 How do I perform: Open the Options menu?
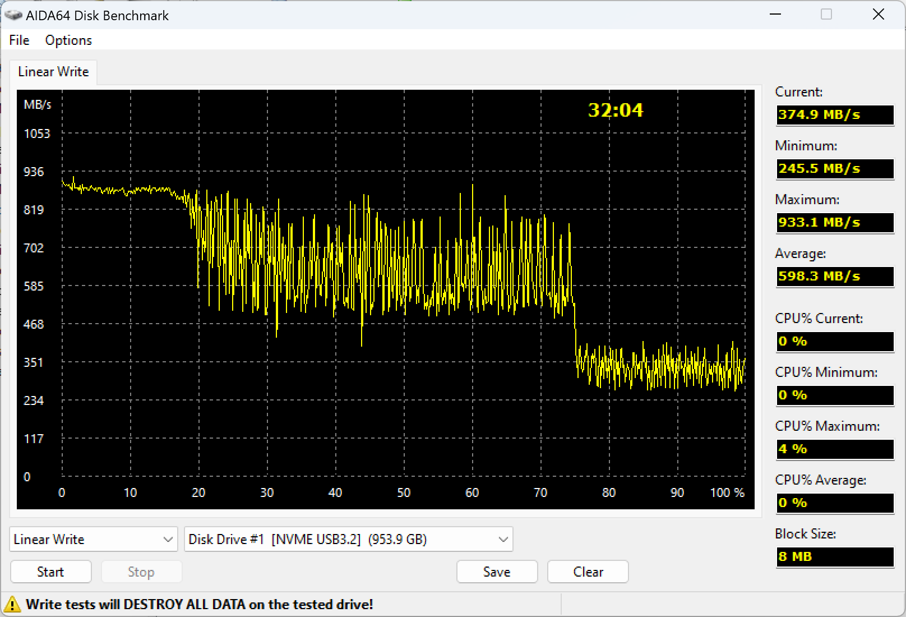point(68,40)
